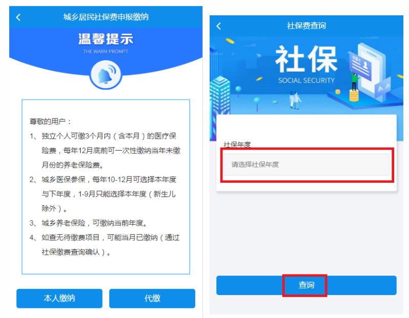Open the 请选择社保年度 selector
Image resolution: width=409 pixels, height=318 pixels.
tap(306, 164)
